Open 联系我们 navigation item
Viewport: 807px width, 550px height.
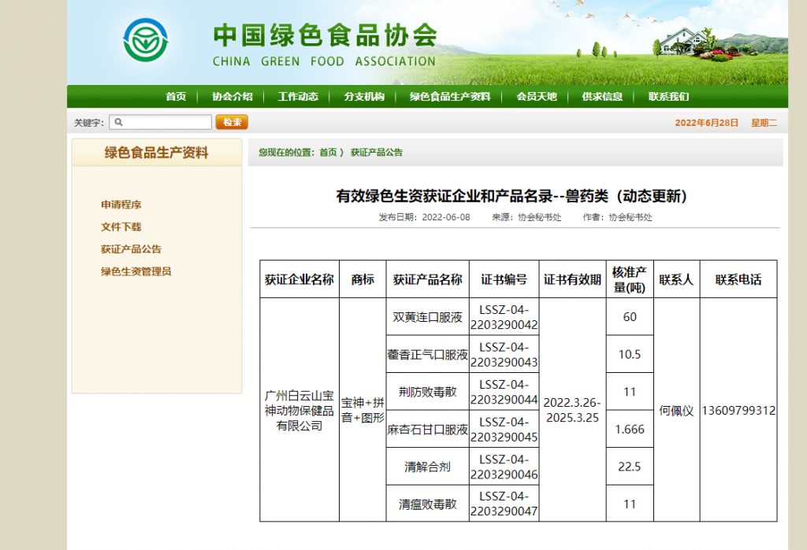pos(668,97)
